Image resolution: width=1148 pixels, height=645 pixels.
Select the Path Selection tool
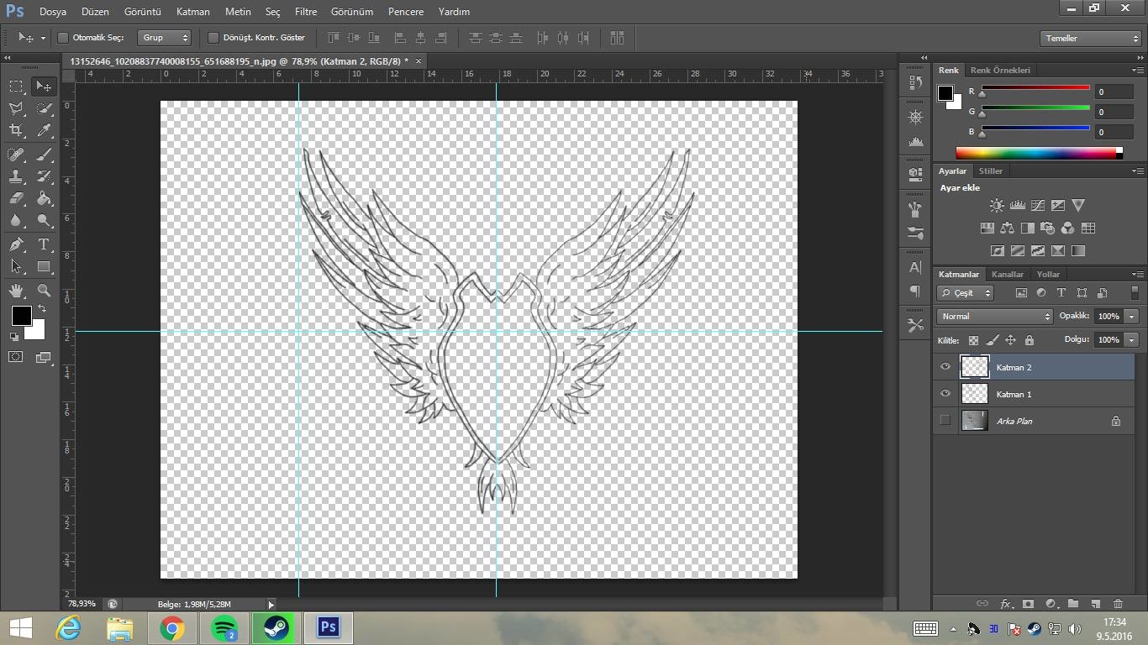pos(16,266)
